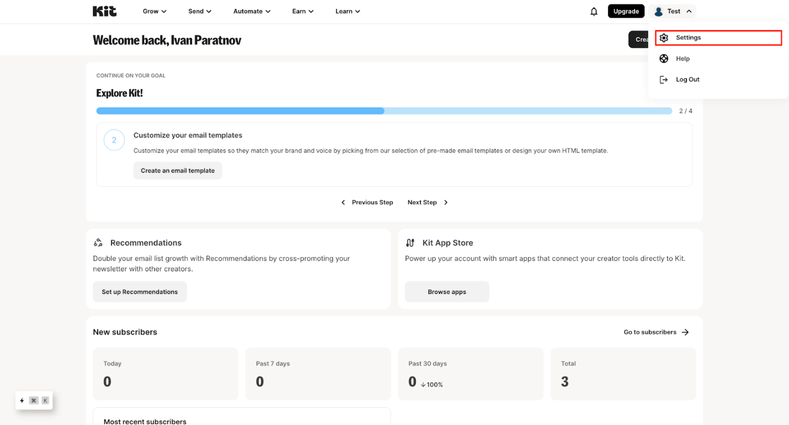
Task: Open the Command-K shortcut launcher
Action: (x=34, y=400)
